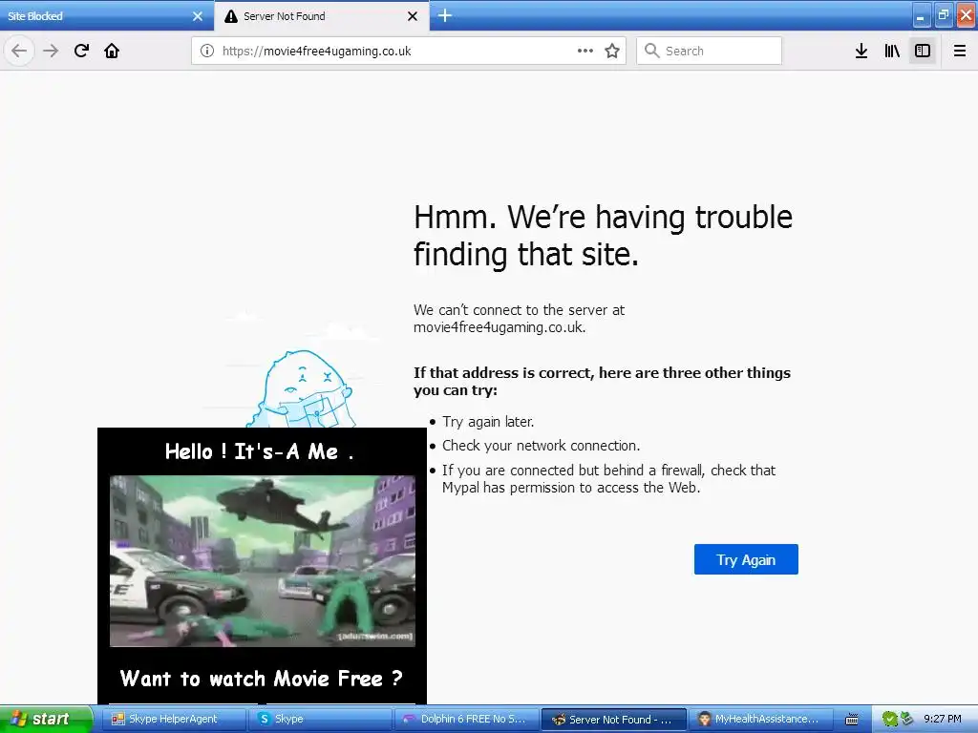
Task: Switch to the Site Blocked tab
Action: point(107,16)
